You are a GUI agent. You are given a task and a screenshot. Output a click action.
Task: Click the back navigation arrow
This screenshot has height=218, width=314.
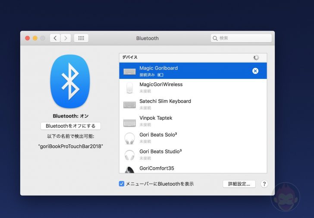click(x=55, y=38)
